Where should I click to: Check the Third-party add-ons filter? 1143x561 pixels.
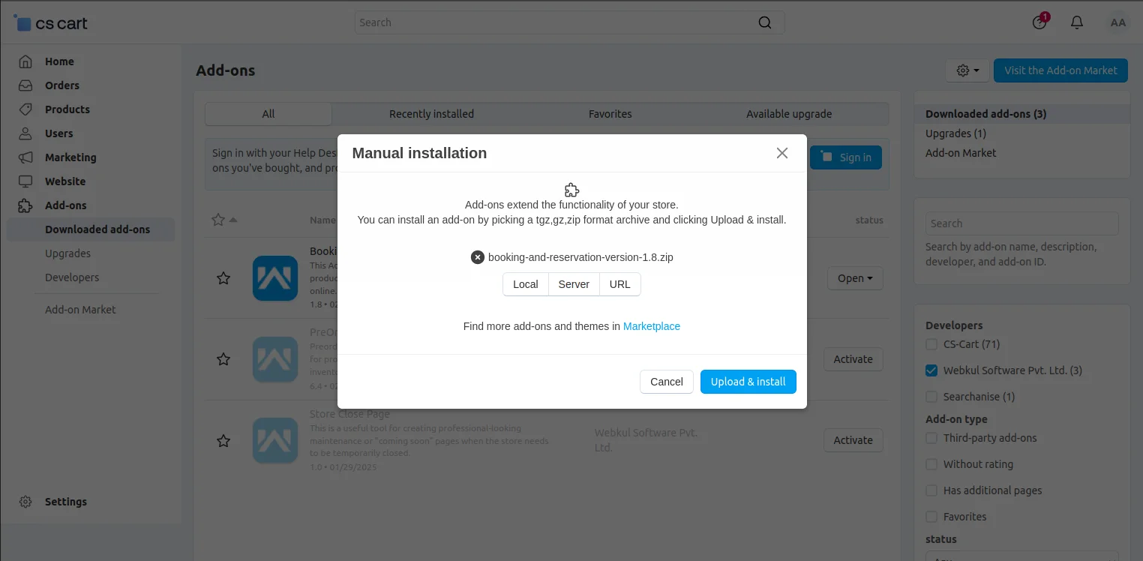931,437
